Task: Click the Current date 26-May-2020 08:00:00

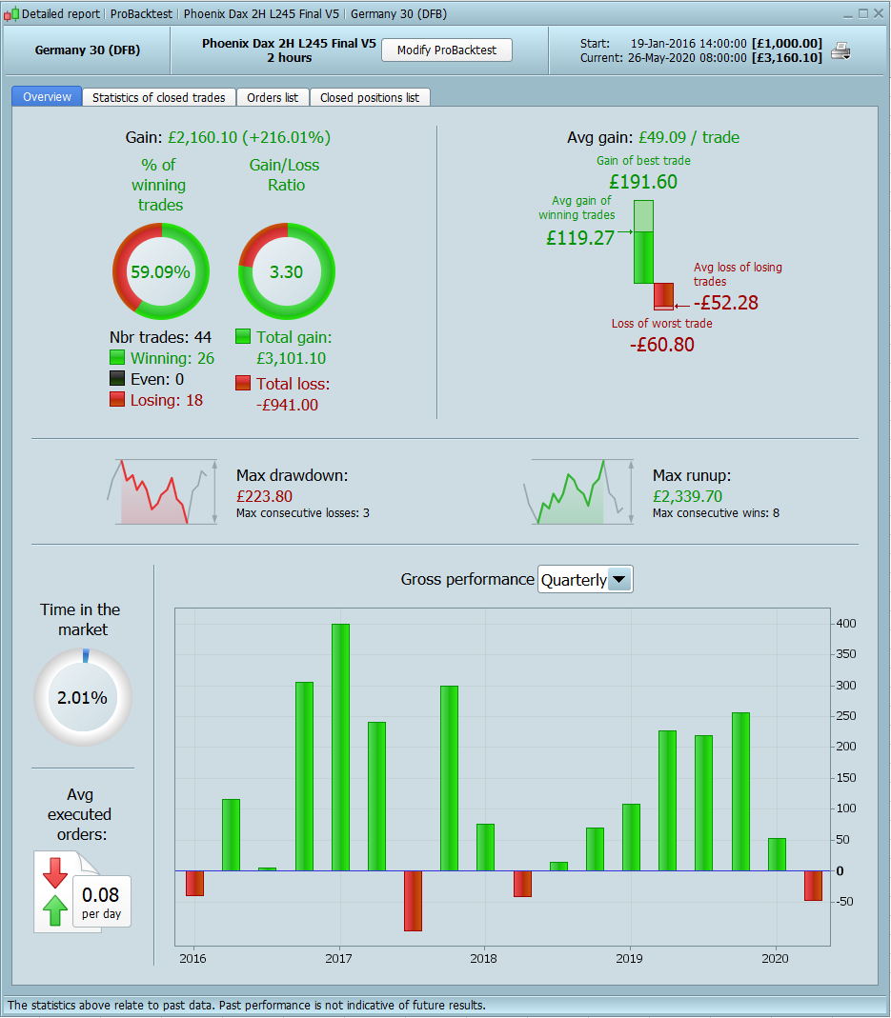Action: [687, 58]
